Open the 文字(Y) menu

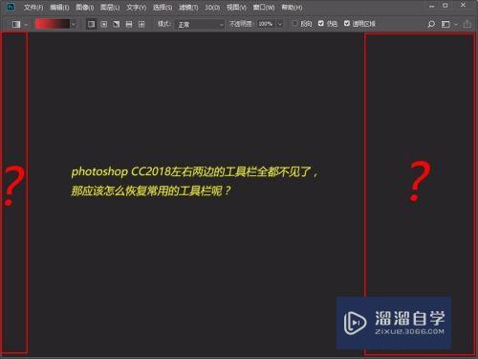tap(136, 7)
